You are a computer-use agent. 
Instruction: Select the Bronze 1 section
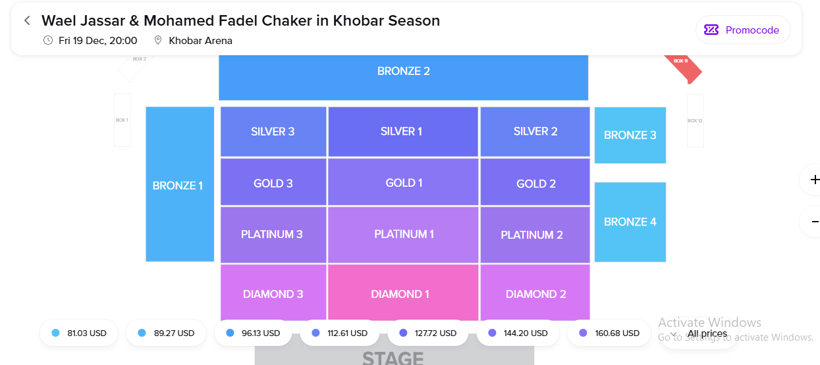coord(178,185)
